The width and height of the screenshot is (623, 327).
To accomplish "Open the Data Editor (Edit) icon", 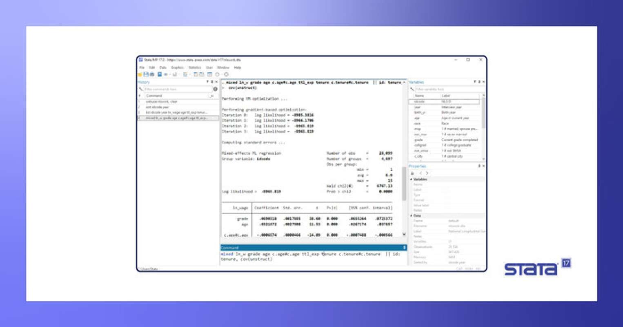I will (x=195, y=74).
